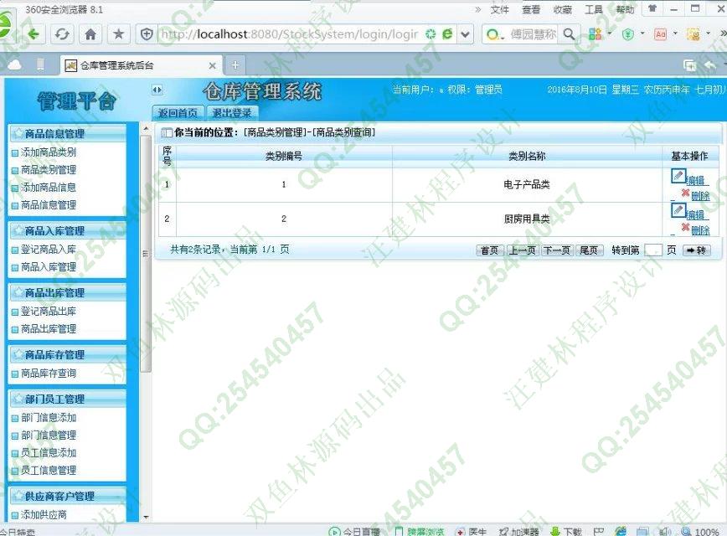Click the 转 go-to-page button
Viewport: 727px width, 536px height.
click(x=696, y=250)
